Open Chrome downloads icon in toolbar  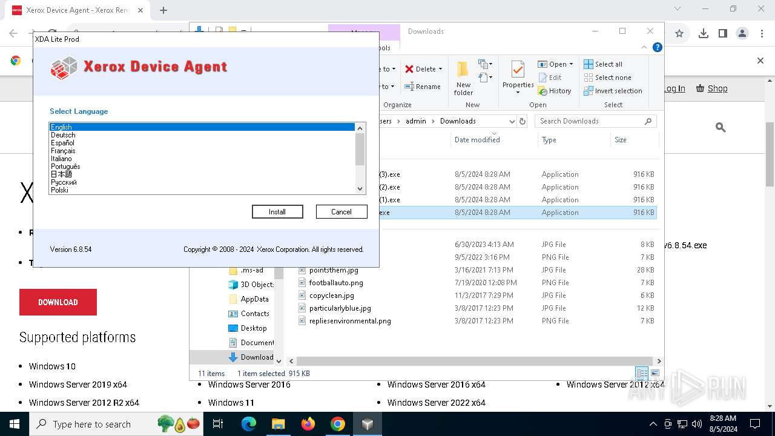[x=704, y=34]
